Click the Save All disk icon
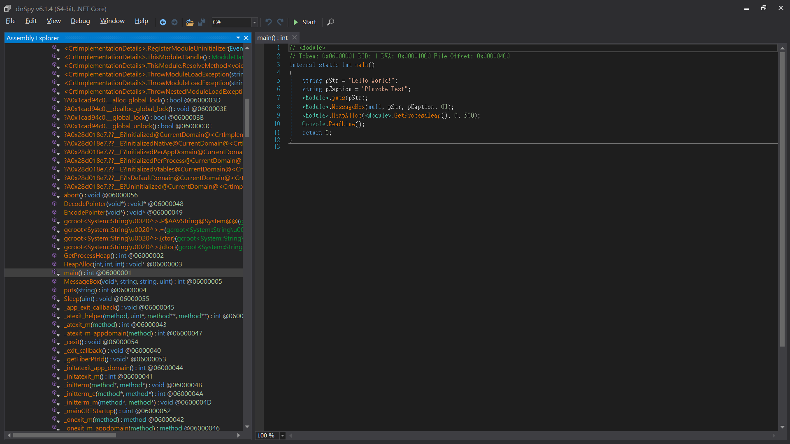Screen dimensions: 790x444 click(202, 22)
